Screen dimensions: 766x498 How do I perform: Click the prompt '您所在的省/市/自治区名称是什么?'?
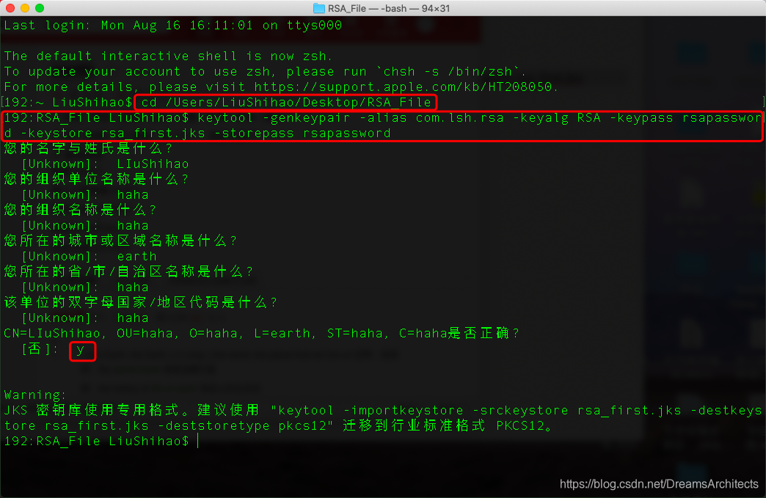(128, 271)
